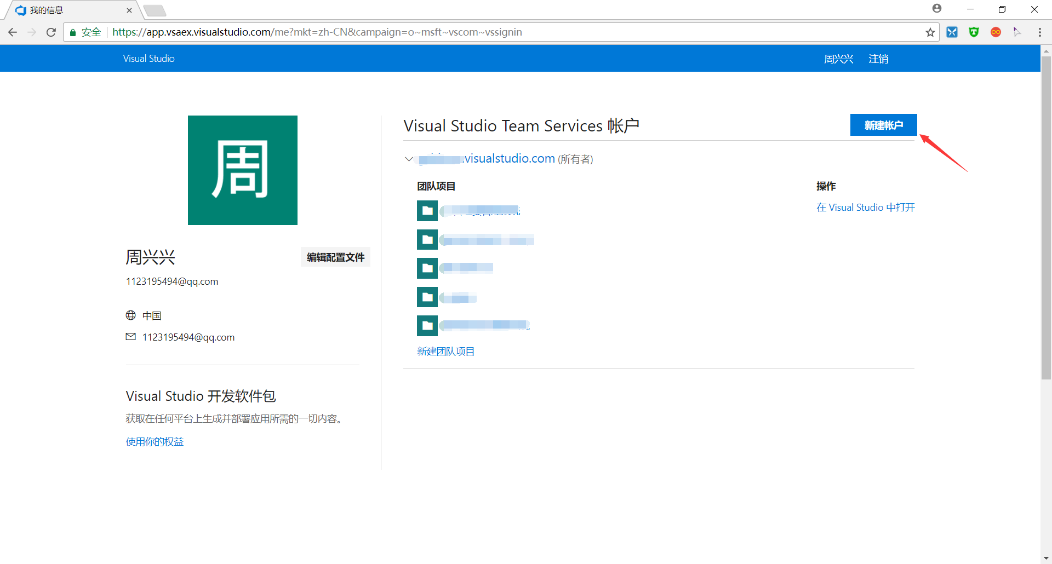The image size is (1052, 564).
Task: Click the 新建帐户 button
Action: click(883, 125)
